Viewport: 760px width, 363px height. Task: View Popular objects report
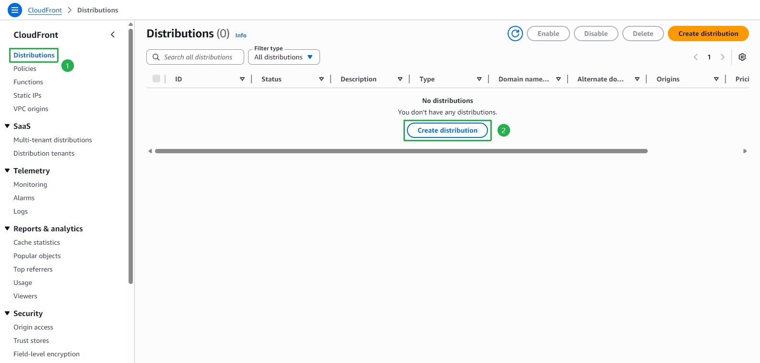point(37,256)
